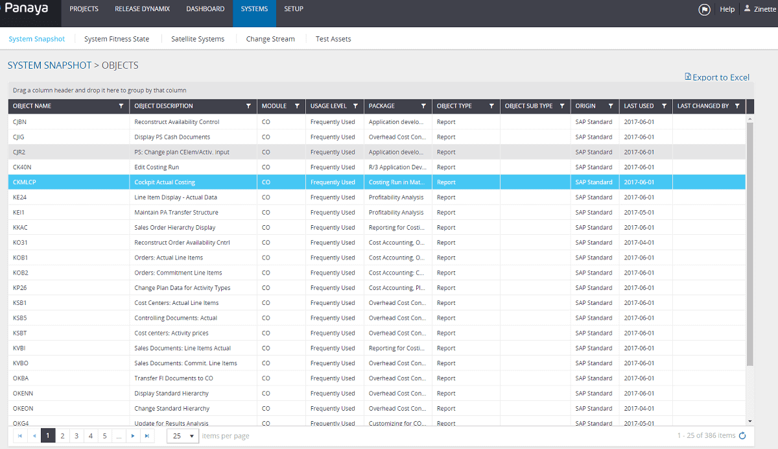Click 'Cockpit Actual Costing' cell
778x449 pixels.
[193, 182]
